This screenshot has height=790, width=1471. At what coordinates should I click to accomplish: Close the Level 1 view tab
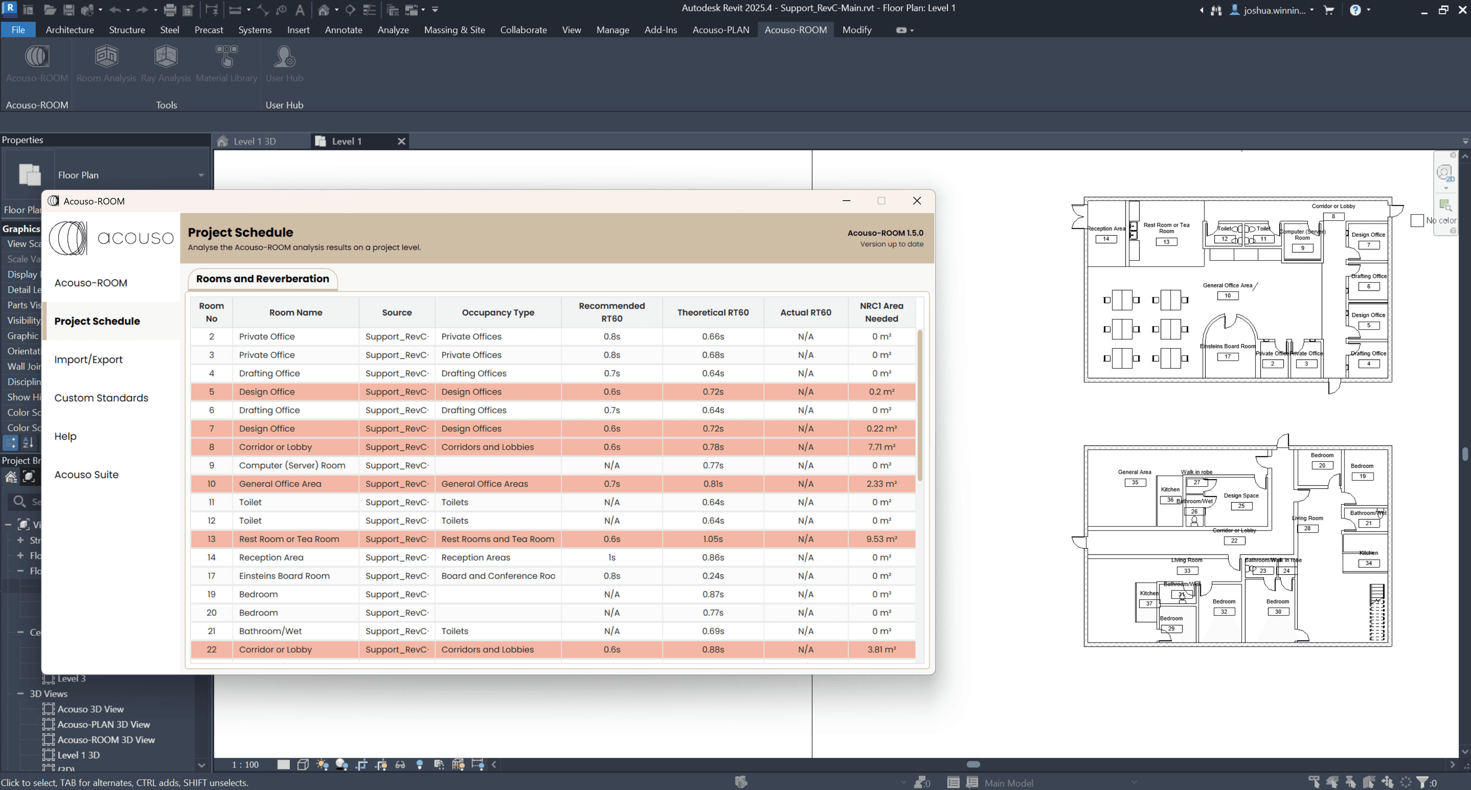click(402, 141)
